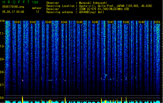Click the 0346 time marker
Viewport: 163px width, 103px height.
(95, 22)
